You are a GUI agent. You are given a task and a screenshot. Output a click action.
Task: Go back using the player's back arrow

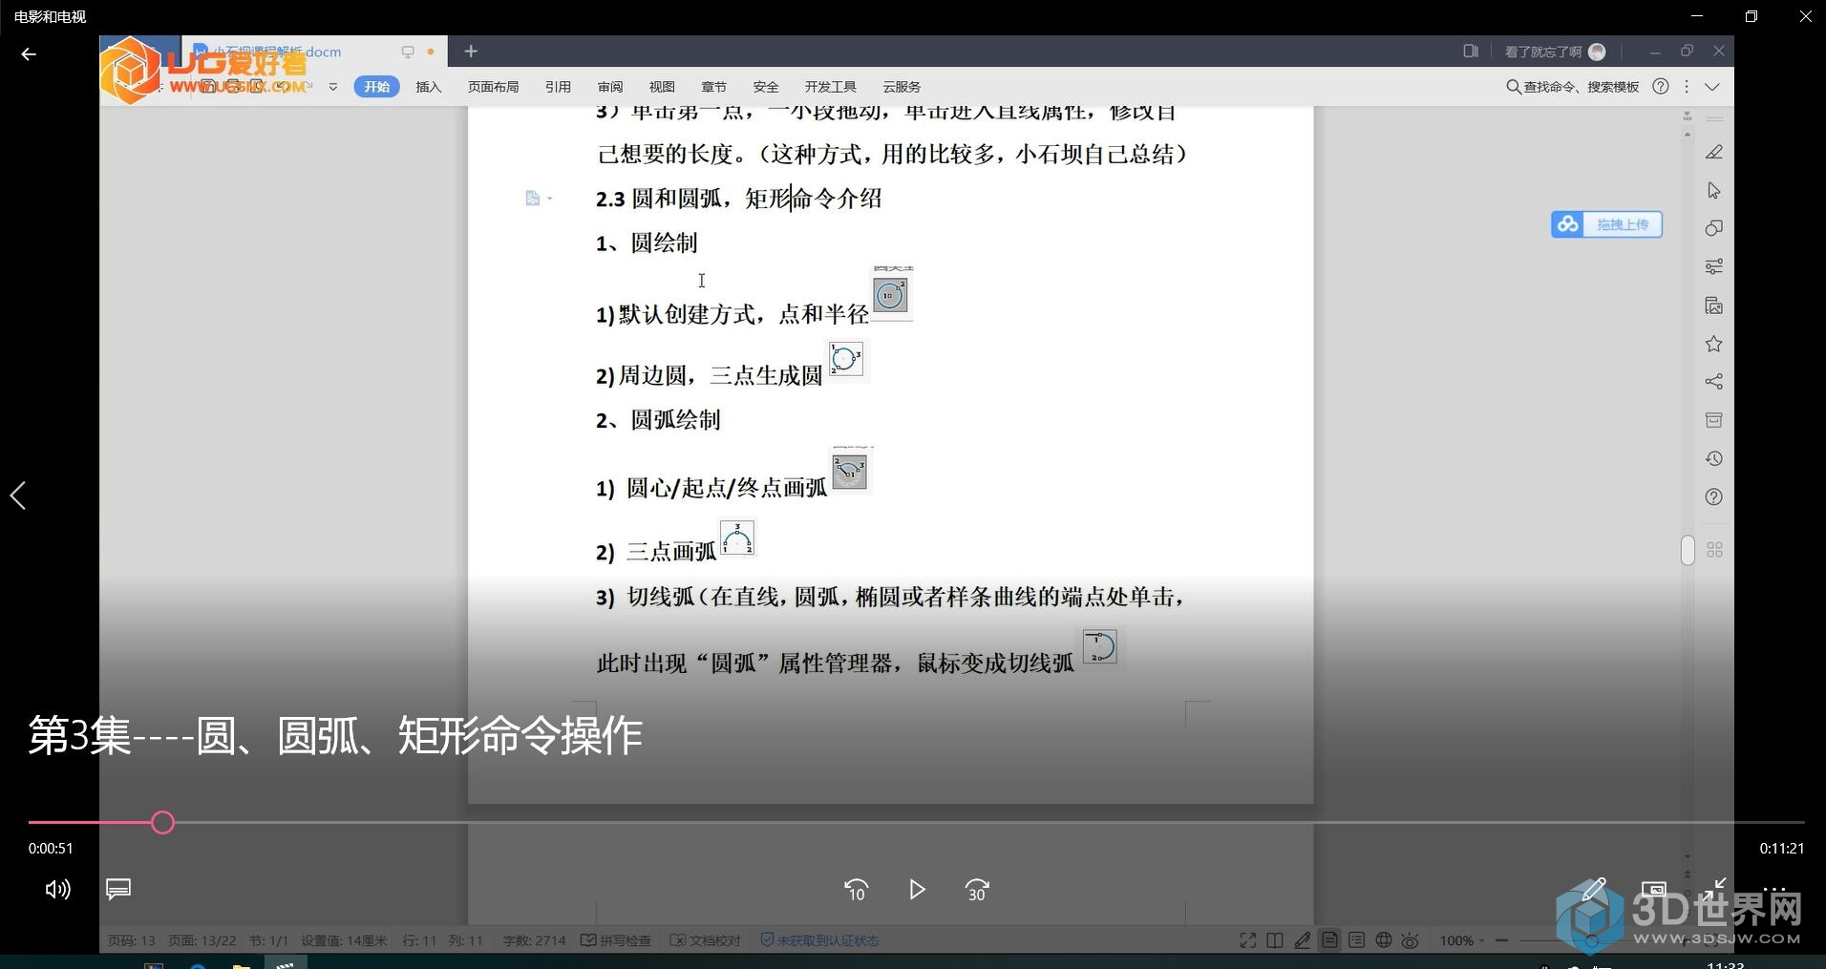(29, 54)
